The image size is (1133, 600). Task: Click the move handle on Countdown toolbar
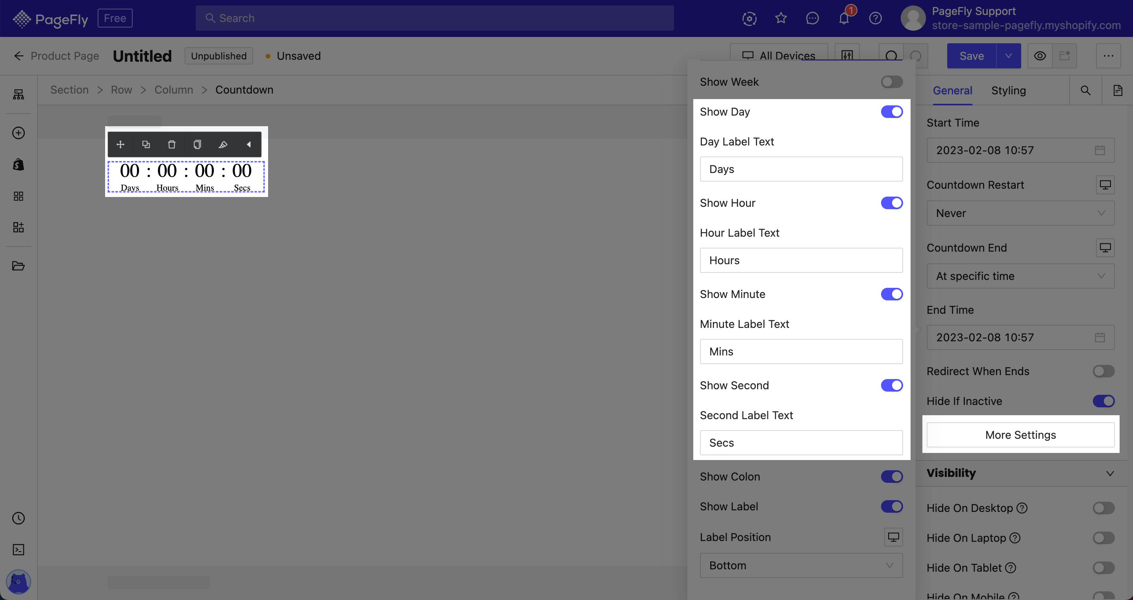[x=120, y=145]
